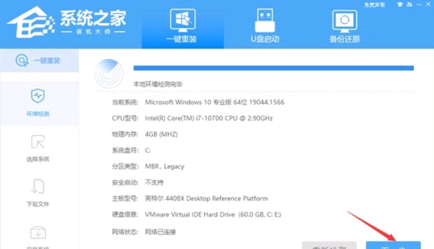Open the 一键重装 tab in top bar

coord(183,25)
